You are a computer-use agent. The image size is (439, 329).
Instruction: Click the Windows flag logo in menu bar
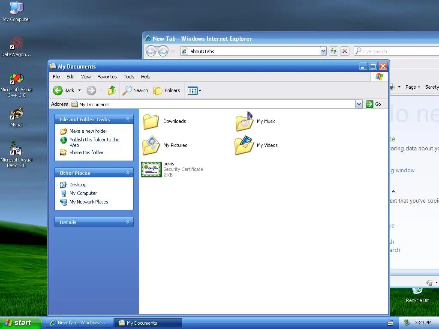pos(379,77)
